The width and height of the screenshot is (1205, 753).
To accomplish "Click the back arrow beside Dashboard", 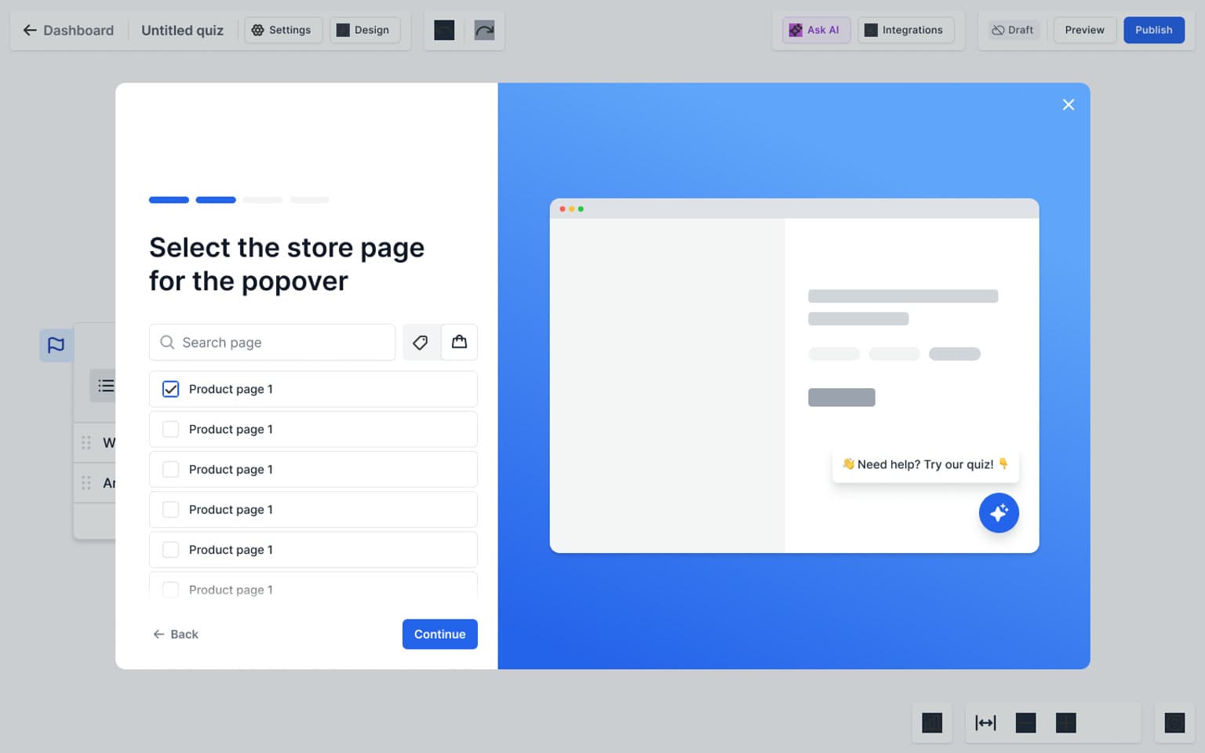I will tap(30, 30).
